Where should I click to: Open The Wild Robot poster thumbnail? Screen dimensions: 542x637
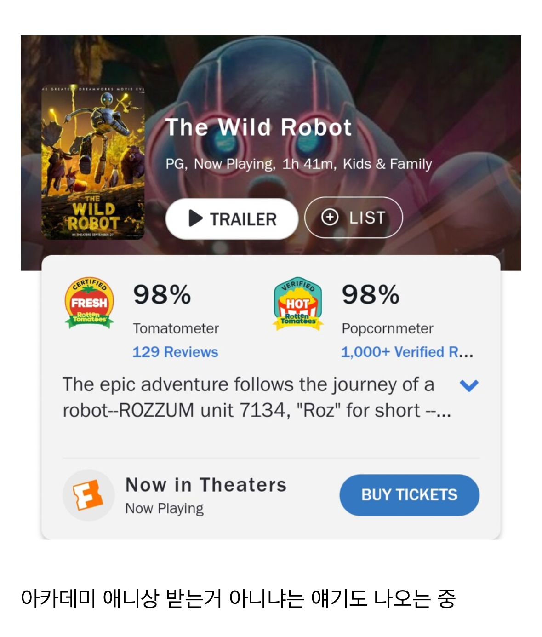(93, 162)
